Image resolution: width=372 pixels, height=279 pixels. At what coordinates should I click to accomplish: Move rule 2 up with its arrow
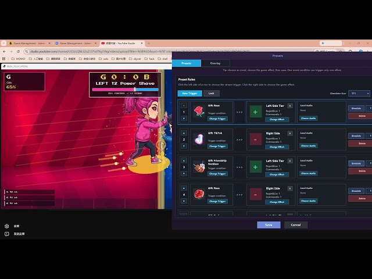tap(184, 133)
